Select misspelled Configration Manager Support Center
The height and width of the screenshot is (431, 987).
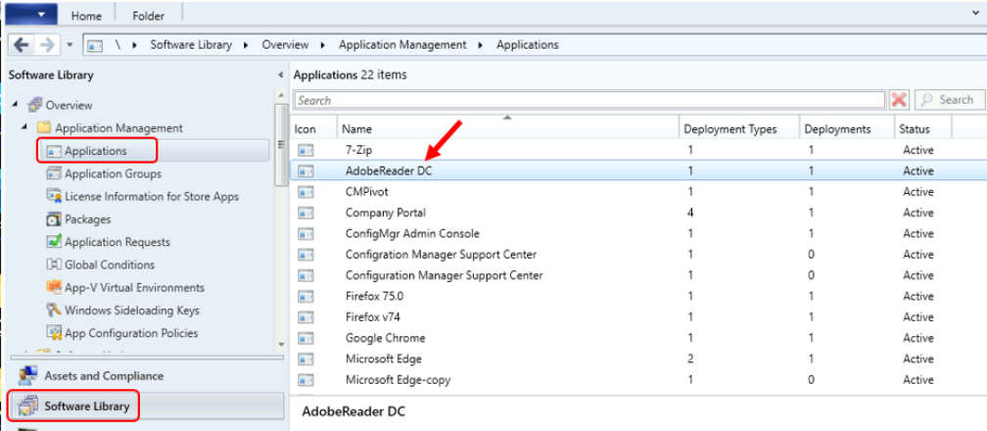[x=441, y=255]
